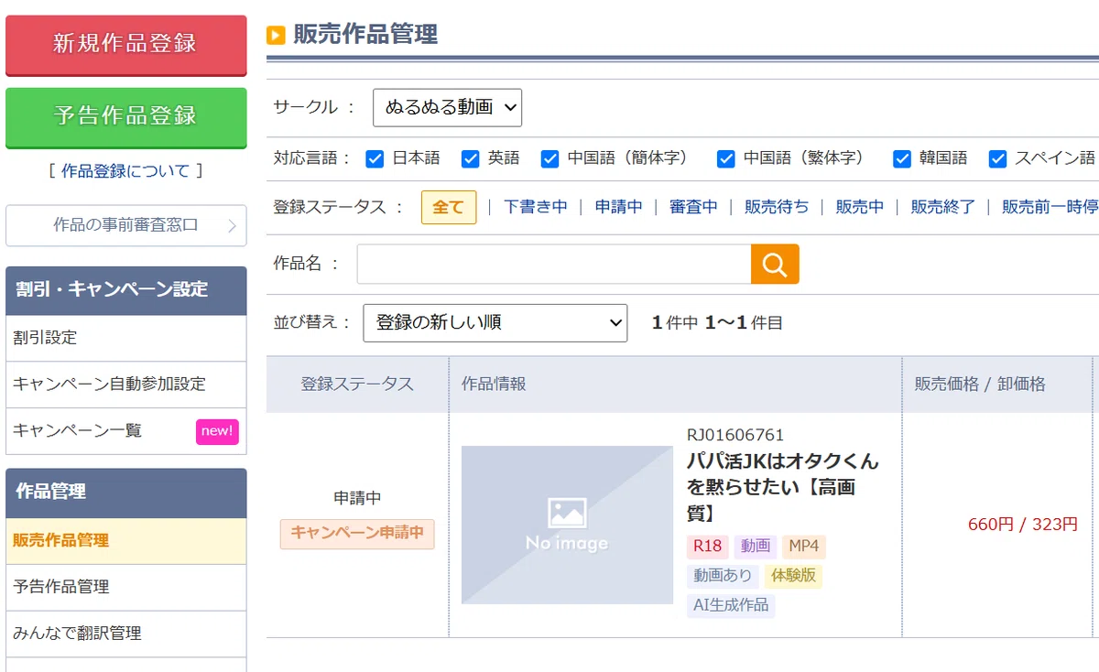This screenshot has width=1099, height=672.
Task: Open the work title パパ活JKはオタクくんを黙らせたい
Action: [x=783, y=487]
